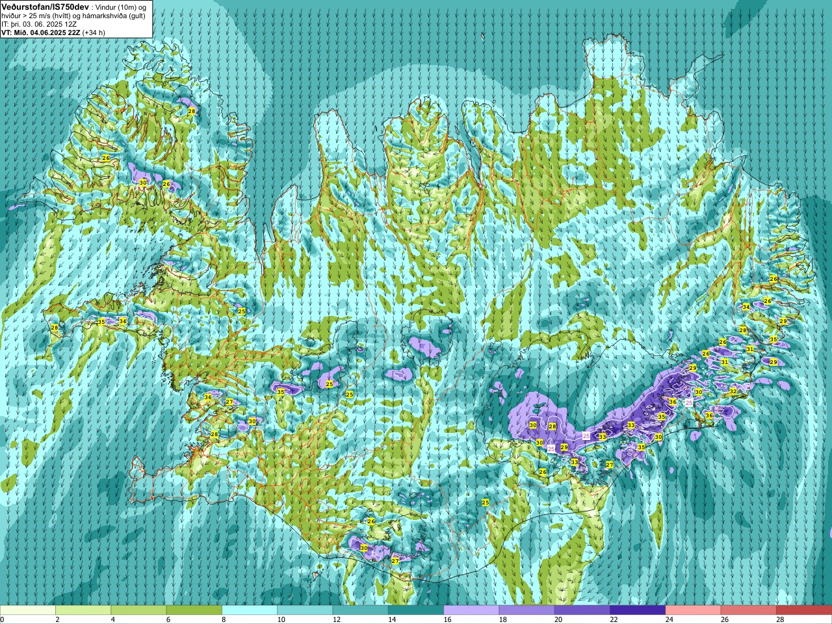Pick the light teal 10–12 m/s legend swatch

tap(305, 610)
